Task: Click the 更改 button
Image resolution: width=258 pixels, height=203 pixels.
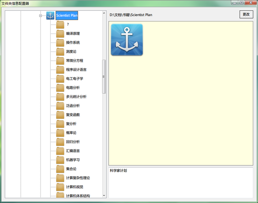Action: [x=246, y=14]
